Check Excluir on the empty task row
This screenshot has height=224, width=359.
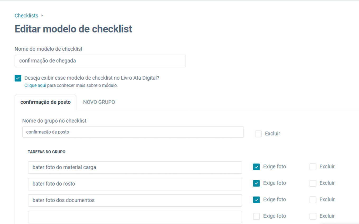point(313,216)
